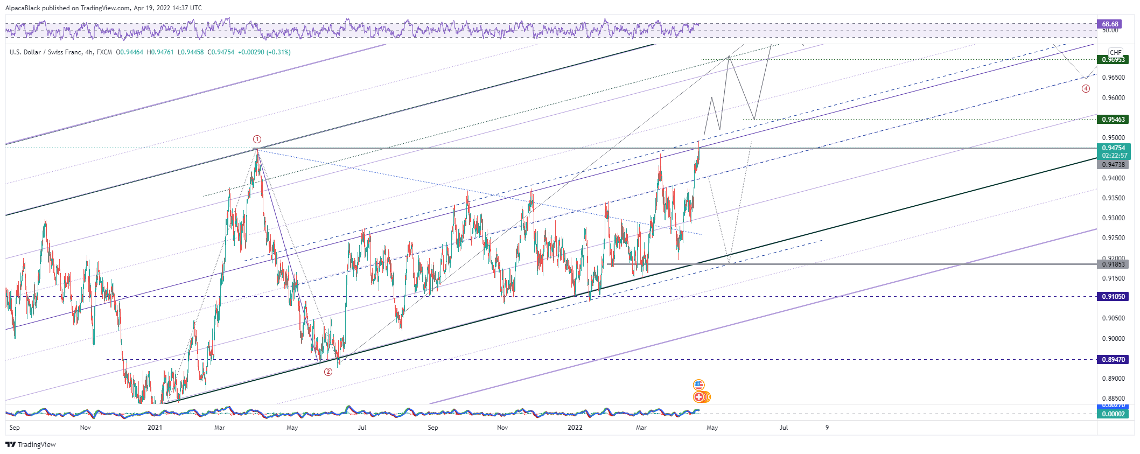Click the RSI value label 68.68
The width and height of the screenshot is (1140, 454).
click(x=1110, y=24)
